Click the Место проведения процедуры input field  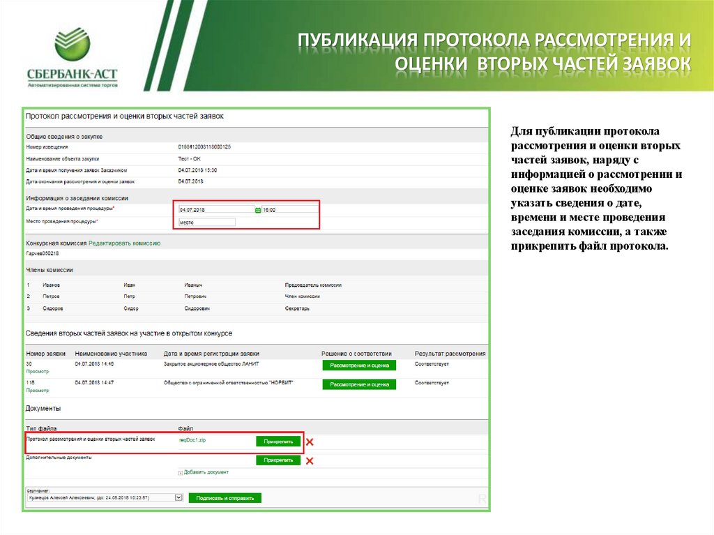pos(207,221)
